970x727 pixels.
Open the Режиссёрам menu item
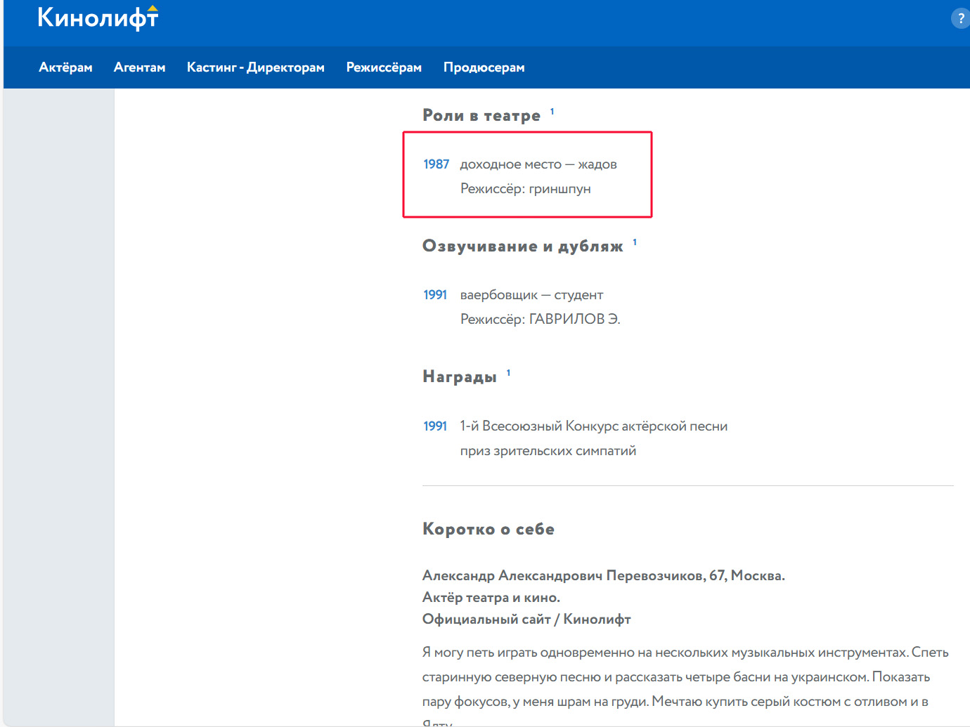tap(384, 67)
